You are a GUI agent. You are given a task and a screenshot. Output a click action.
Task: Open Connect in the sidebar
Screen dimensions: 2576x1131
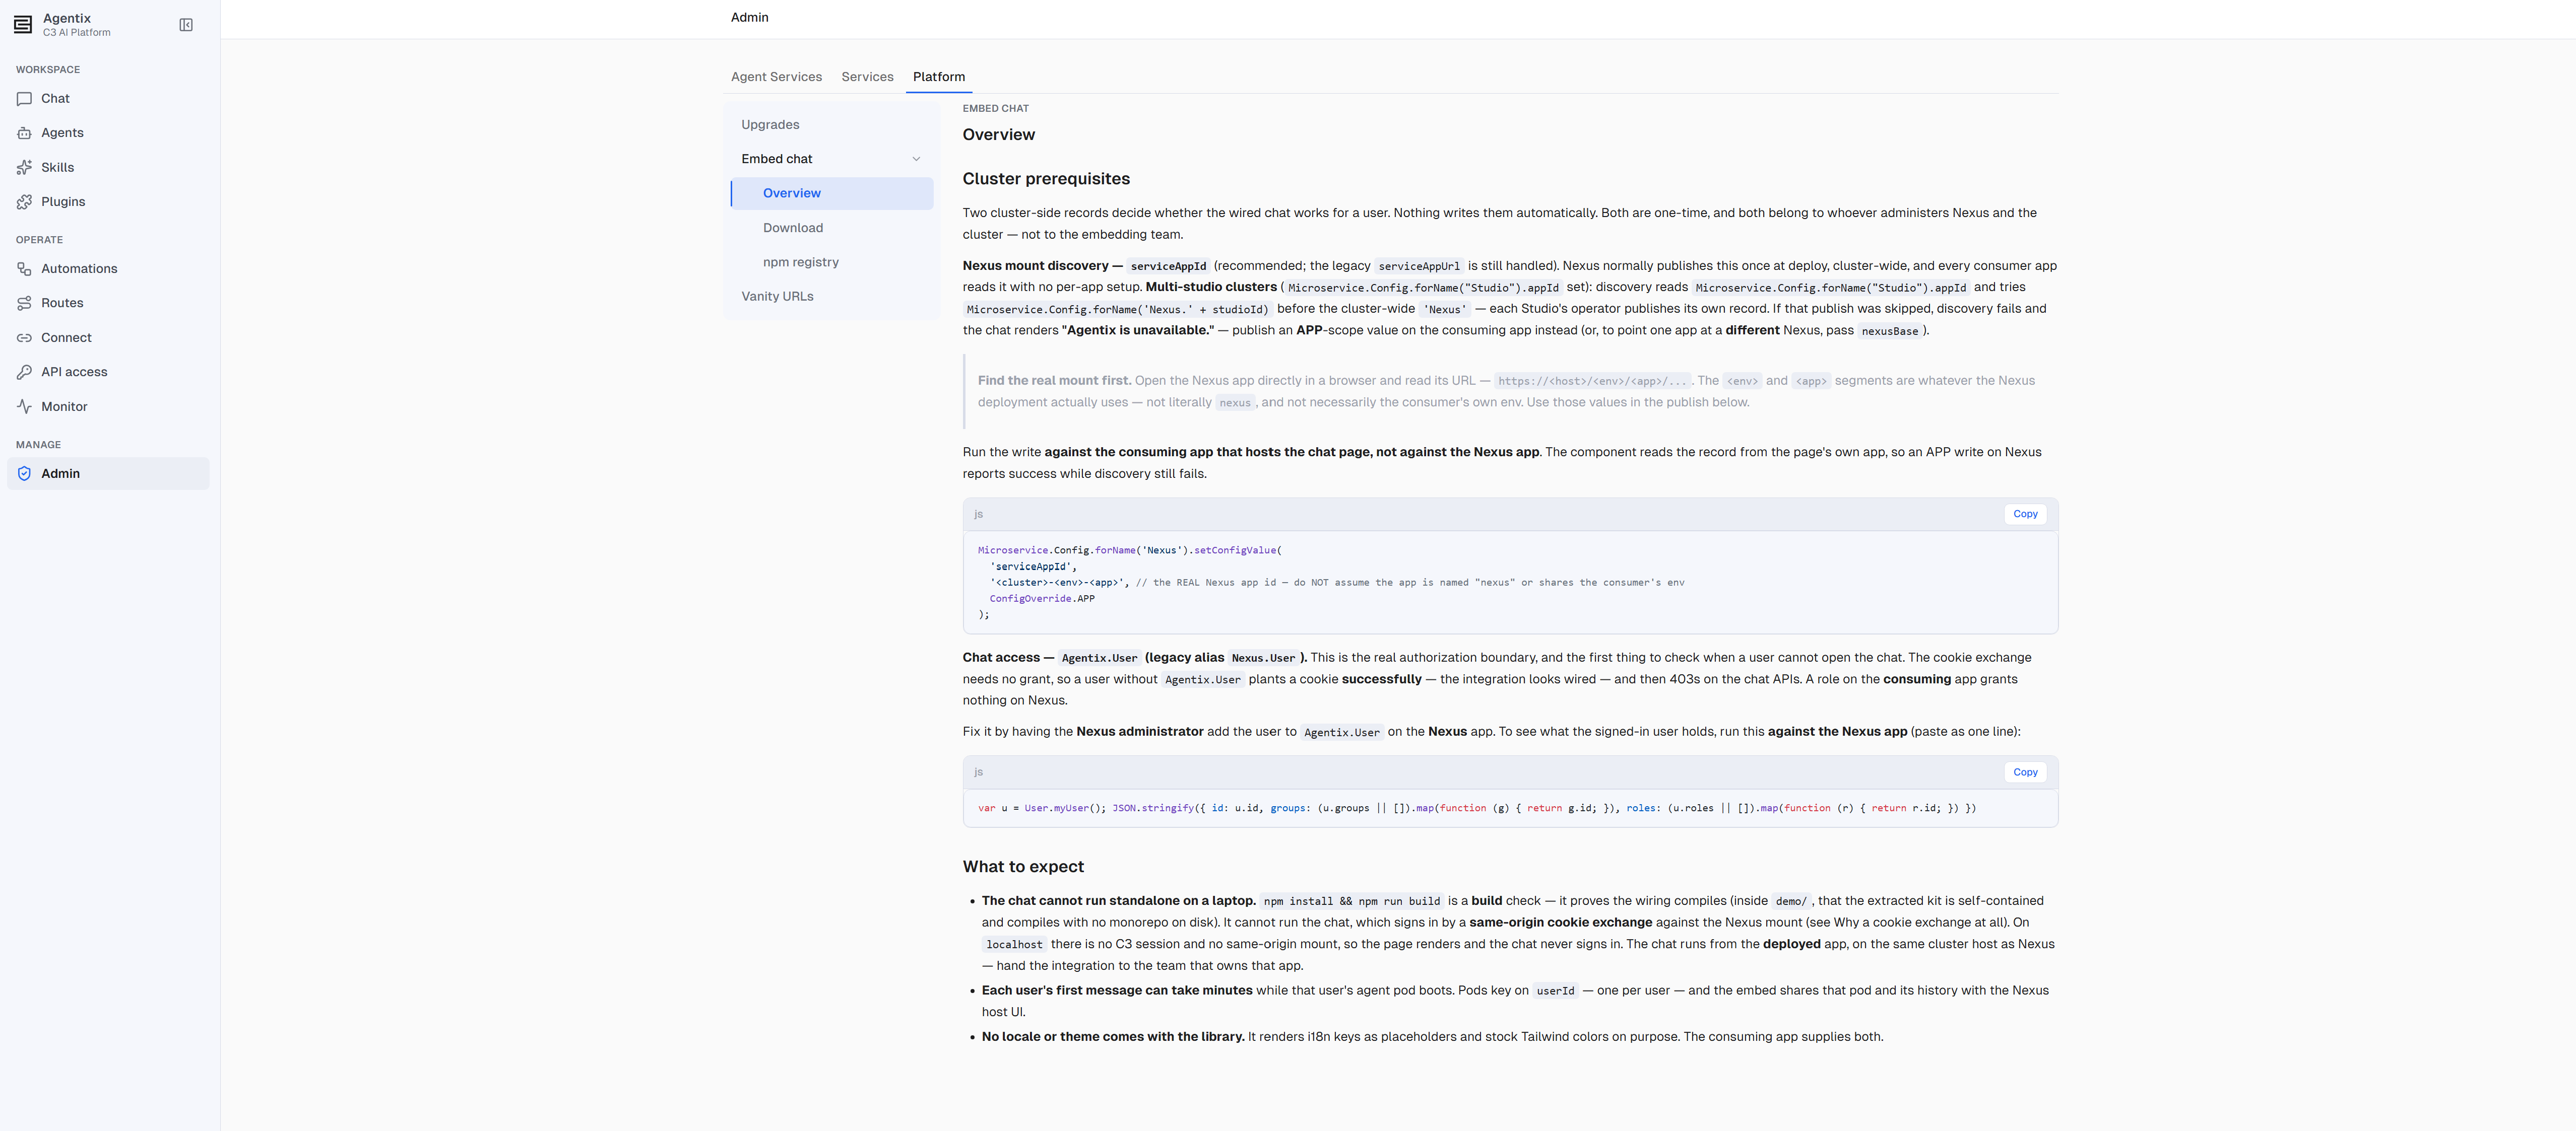[108, 338]
